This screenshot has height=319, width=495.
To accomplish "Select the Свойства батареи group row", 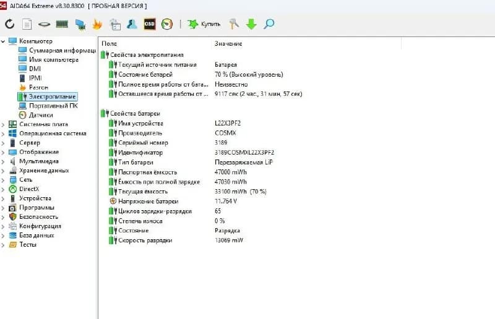I will (131, 114).
